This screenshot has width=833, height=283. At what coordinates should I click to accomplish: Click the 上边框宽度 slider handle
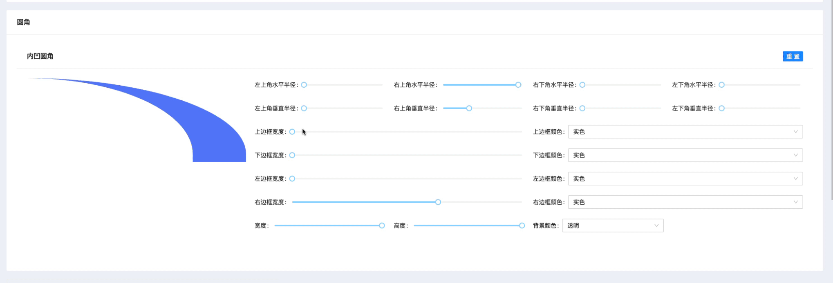pyautogui.click(x=292, y=132)
